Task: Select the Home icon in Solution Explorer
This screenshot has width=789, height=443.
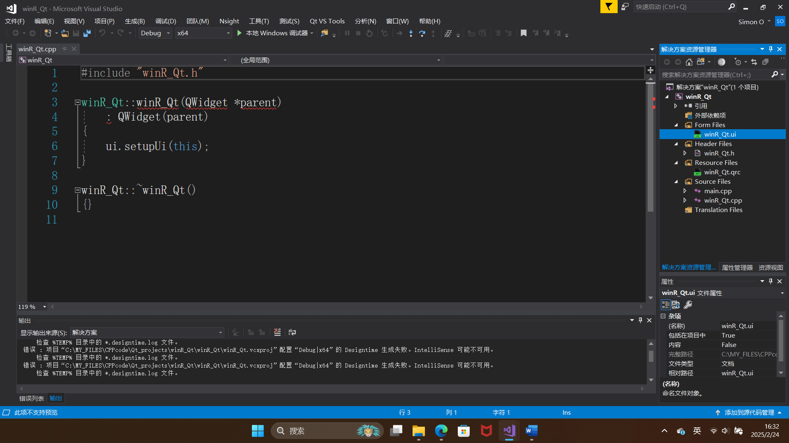Action: point(689,62)
